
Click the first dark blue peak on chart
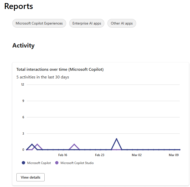coord(32,144)
